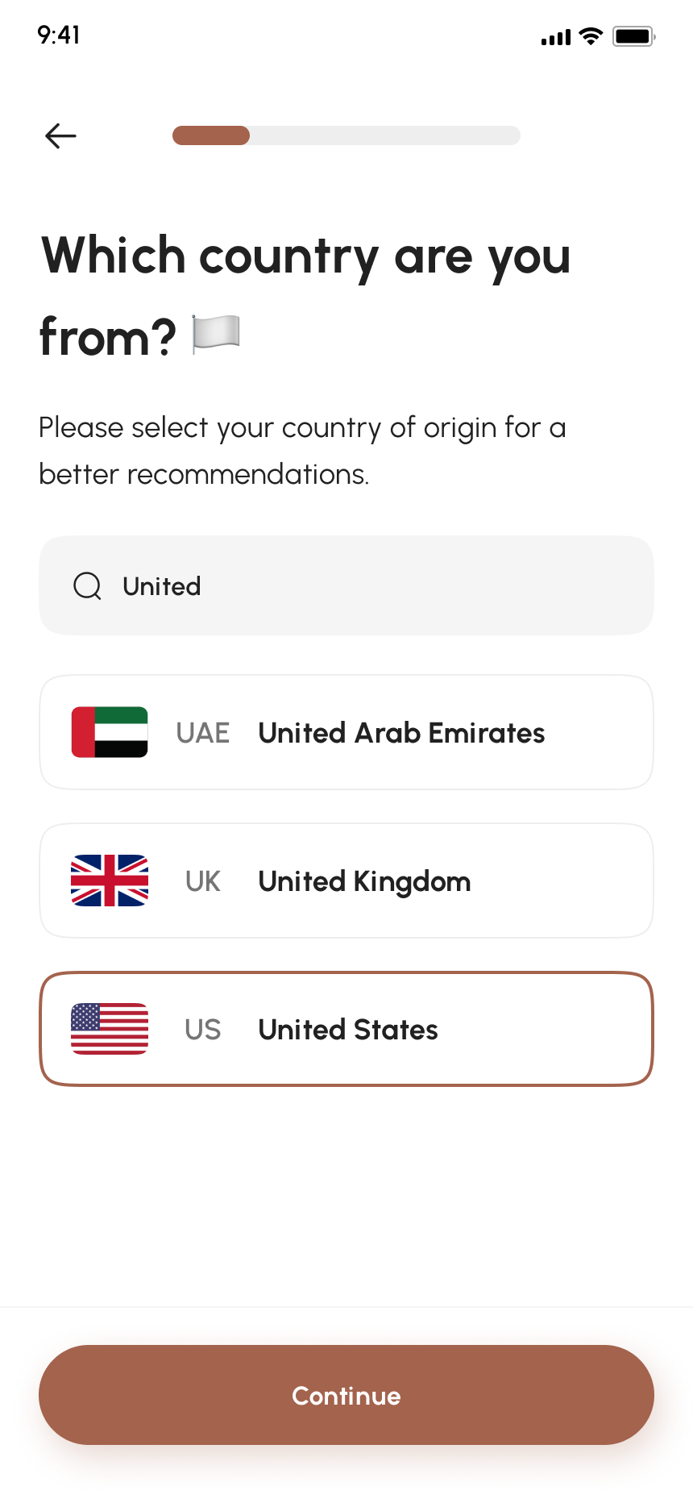
Task: Click the battery indicator icon
Action: [x=633, y=36]
